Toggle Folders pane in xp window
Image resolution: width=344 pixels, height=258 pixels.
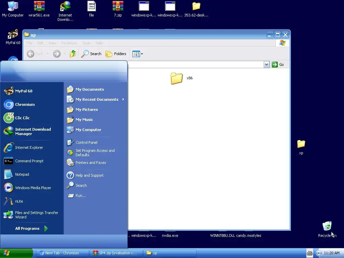[x=116, y=54]
